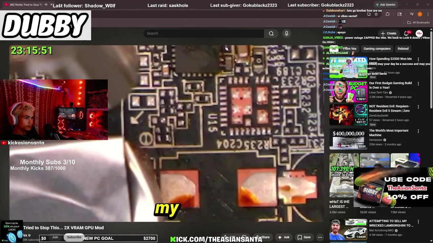Click the Ask sparkle button under the video
433x243 pixels.
tap(283, 237)
